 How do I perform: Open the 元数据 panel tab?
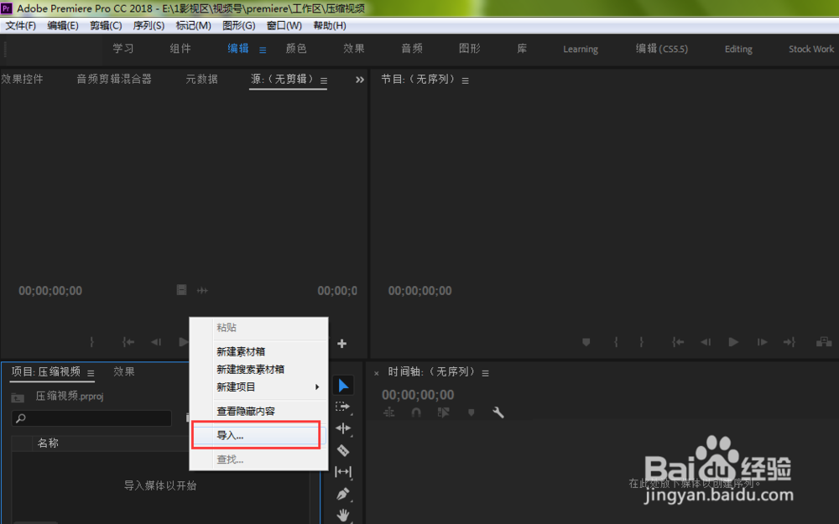pyautogui.click(x=201, y=79)
